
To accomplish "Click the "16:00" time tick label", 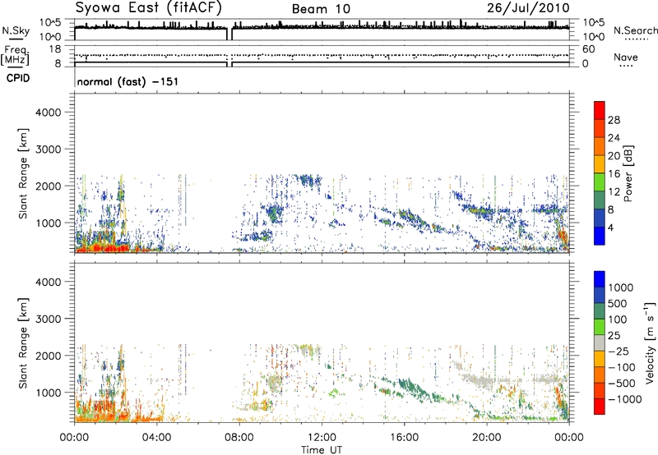I will (404, 438).
